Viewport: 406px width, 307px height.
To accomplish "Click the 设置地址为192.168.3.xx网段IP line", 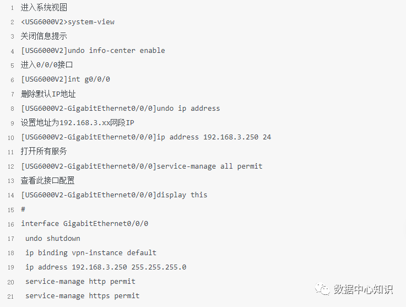I will tap(78, 123).
